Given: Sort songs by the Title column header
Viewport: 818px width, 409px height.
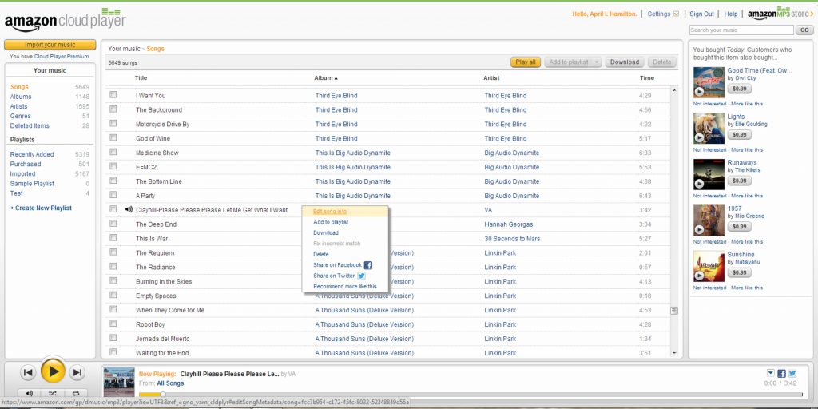Looking at the screenshot, I should point(141,77).
